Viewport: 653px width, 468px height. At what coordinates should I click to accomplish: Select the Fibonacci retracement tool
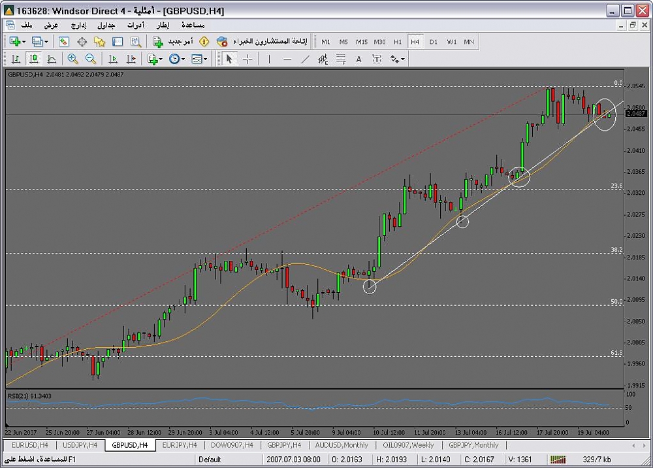pos(340,59)
